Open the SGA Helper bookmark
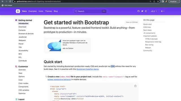This screenshot has height=101, width=181. (x=7, y=5)
